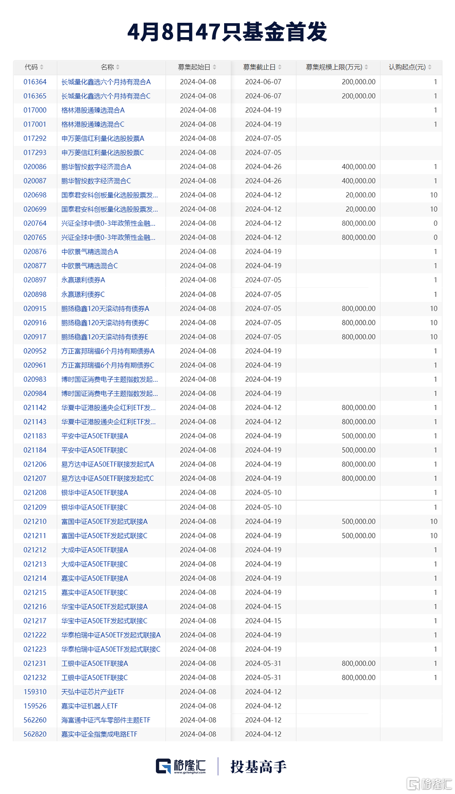Click the 投基高手 footer text
Viewport: 455px width, 794px height.
point(259,767)
